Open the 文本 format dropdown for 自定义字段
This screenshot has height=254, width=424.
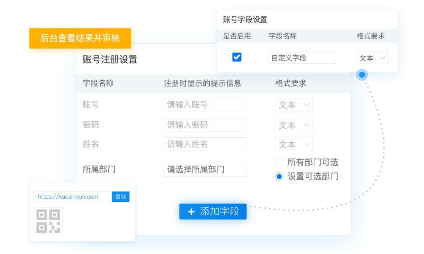pos(372,58)
